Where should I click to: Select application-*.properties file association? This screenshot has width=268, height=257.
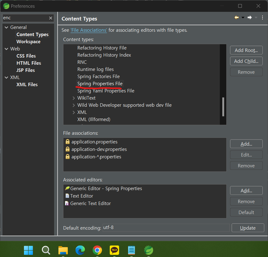[x=96, y=157]
